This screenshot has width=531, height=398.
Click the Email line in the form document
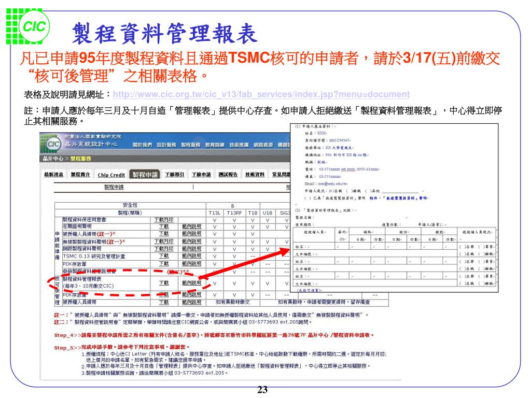(327, 184)
